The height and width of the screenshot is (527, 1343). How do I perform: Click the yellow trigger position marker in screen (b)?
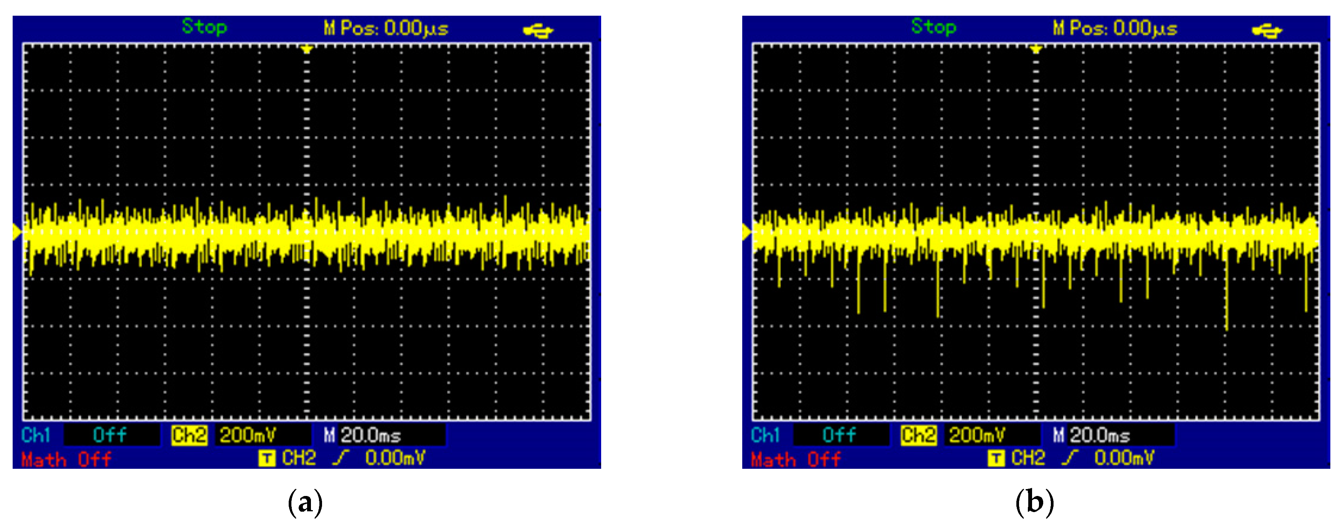(x=1036, y=49)
